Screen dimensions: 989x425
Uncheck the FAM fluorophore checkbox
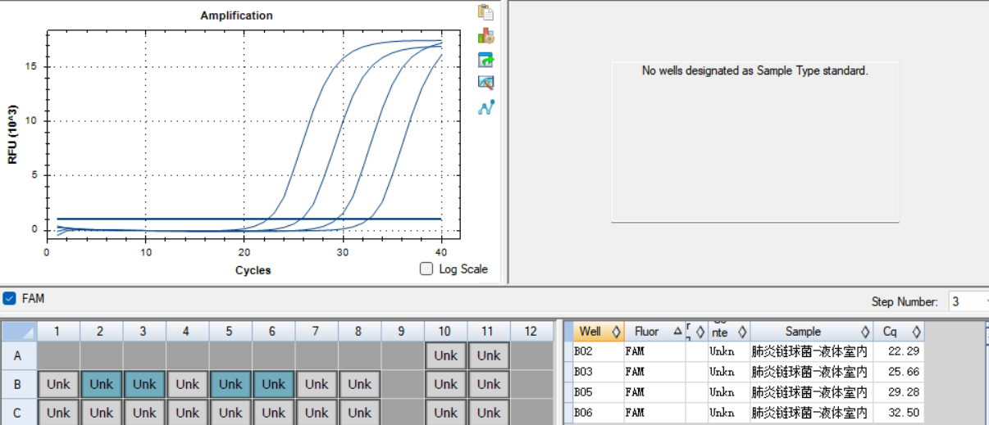pos(10,298)
